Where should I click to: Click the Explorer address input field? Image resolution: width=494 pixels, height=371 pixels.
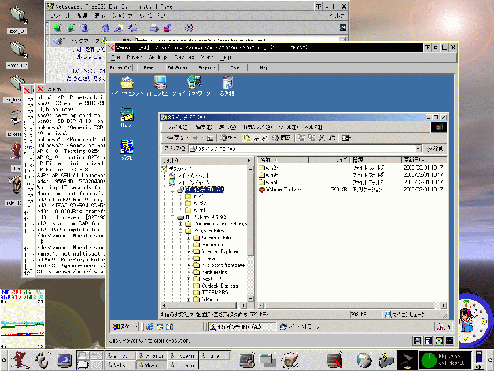coord(303,149)
